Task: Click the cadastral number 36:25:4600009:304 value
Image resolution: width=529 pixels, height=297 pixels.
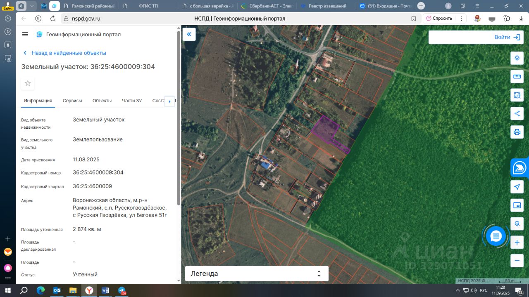Action: point(98,172)
